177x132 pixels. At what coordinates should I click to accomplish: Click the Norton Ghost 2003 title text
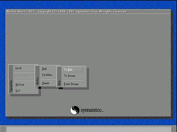pyautogui.click(x=20, y=12)
